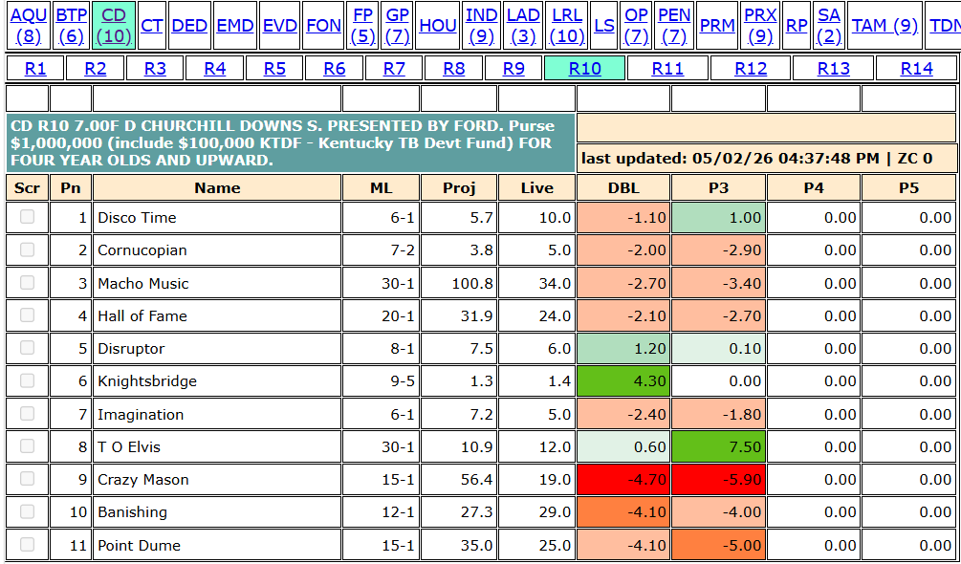Switch to PRX (9) track
This screenshot has width=961, height=564.
760,25
